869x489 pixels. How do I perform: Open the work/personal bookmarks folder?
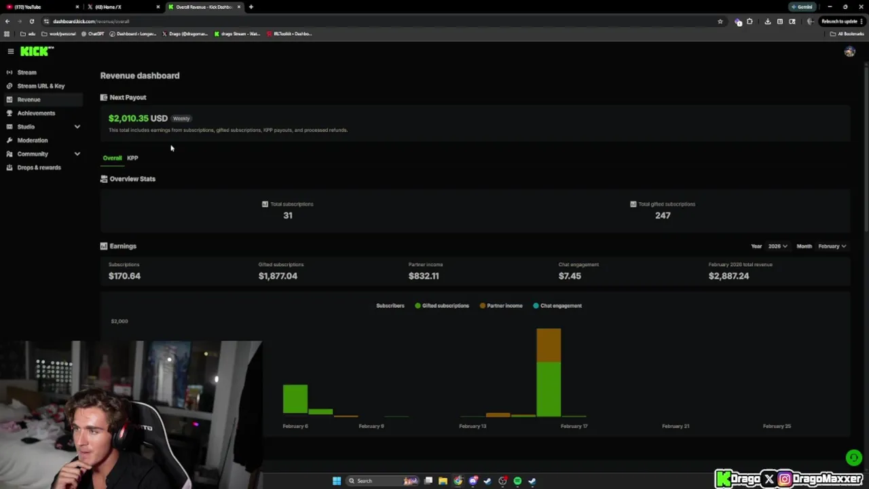click(58, 33)
